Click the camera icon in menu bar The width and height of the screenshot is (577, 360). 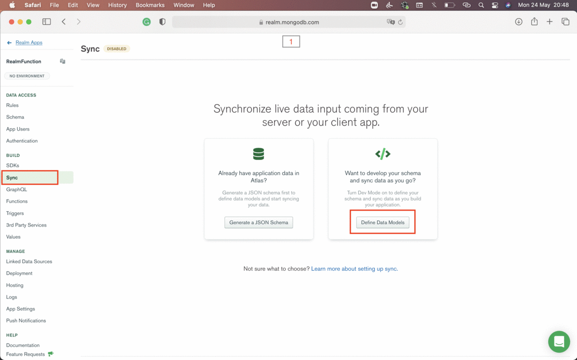click(375, 5)
